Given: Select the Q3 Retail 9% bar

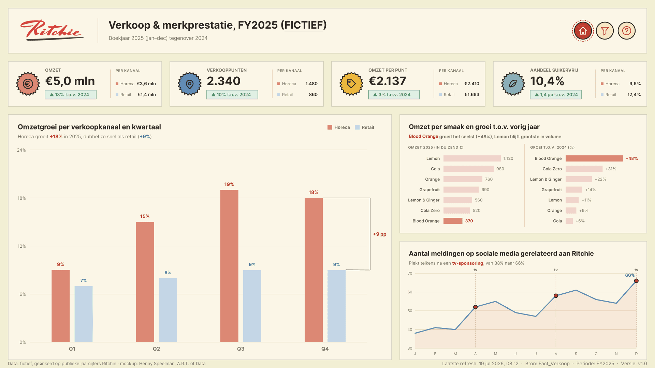Looking at the screenshot, I should pyautogui.click(x=252, y=306).
